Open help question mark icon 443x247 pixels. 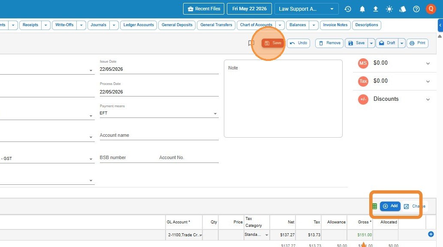pyautogui.click(x=416, y=9)
